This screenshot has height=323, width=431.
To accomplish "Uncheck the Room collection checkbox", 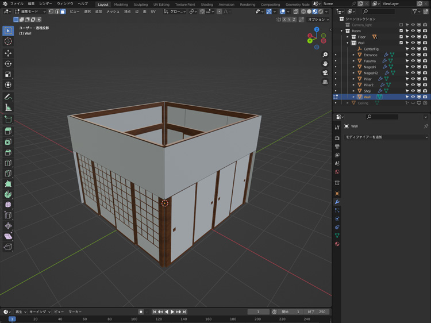I will [x=401, y=31].
